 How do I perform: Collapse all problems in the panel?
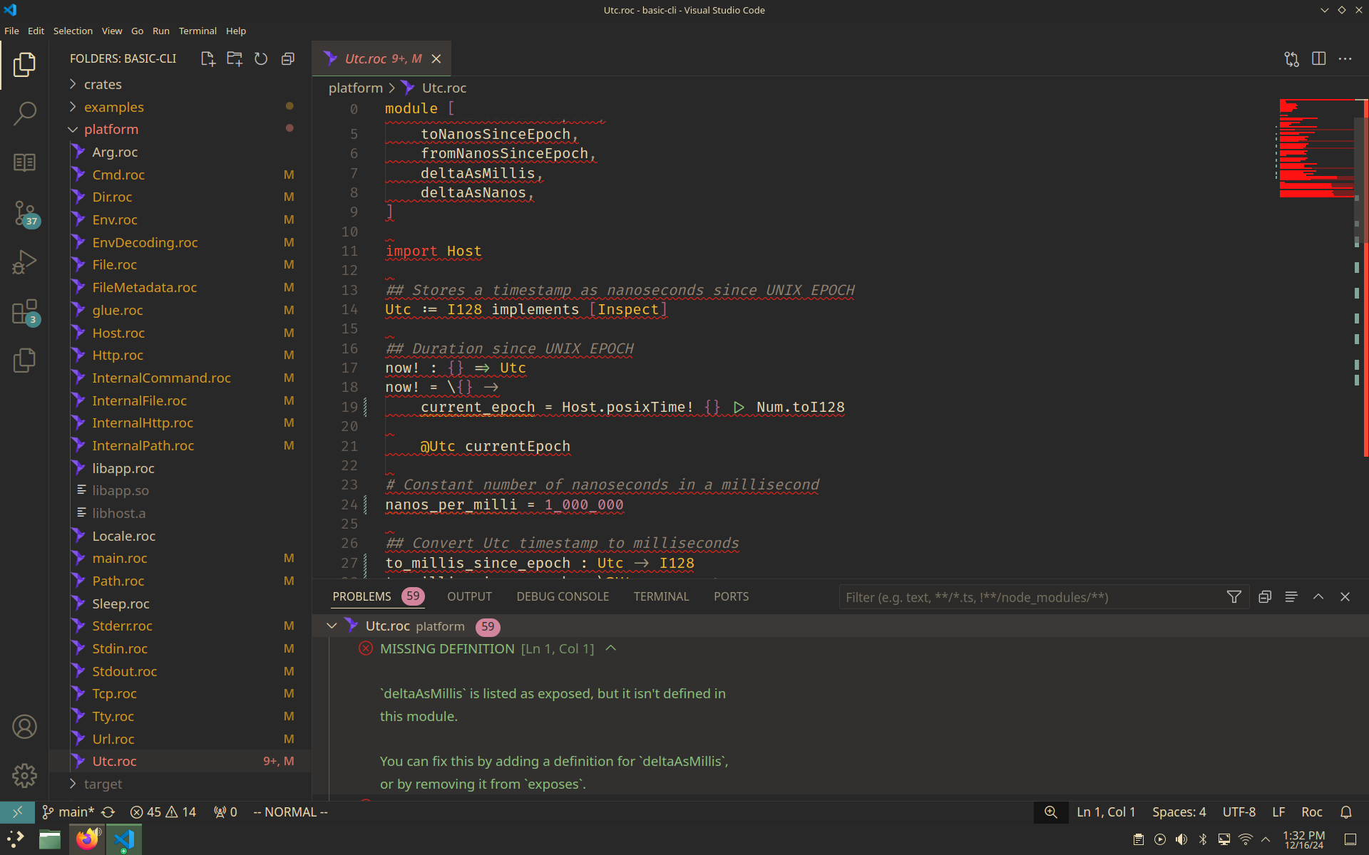[1265, 596]
